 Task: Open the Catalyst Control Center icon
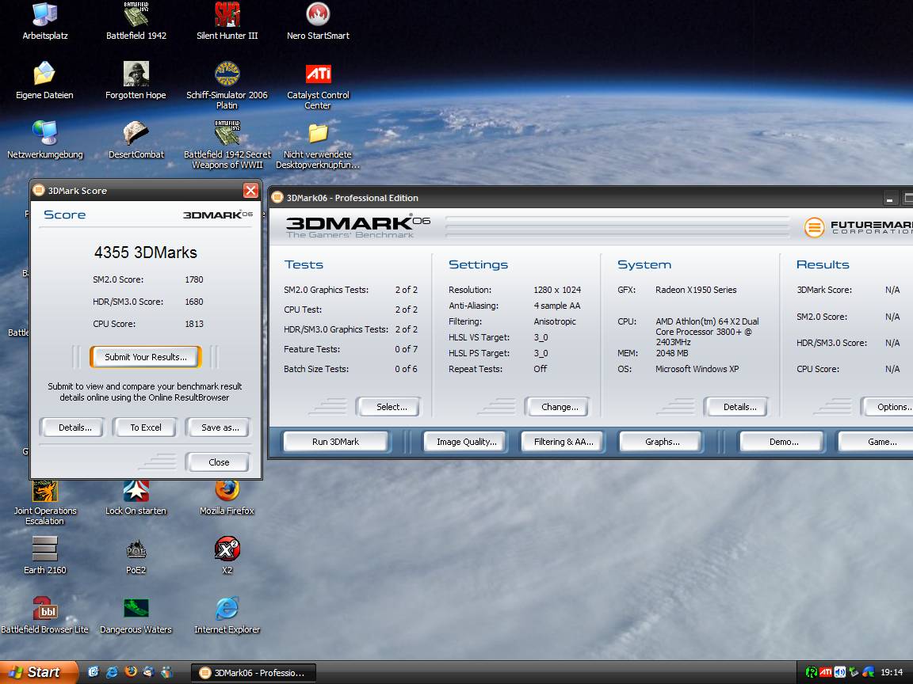pyautogui.click(x=318, y=85)
